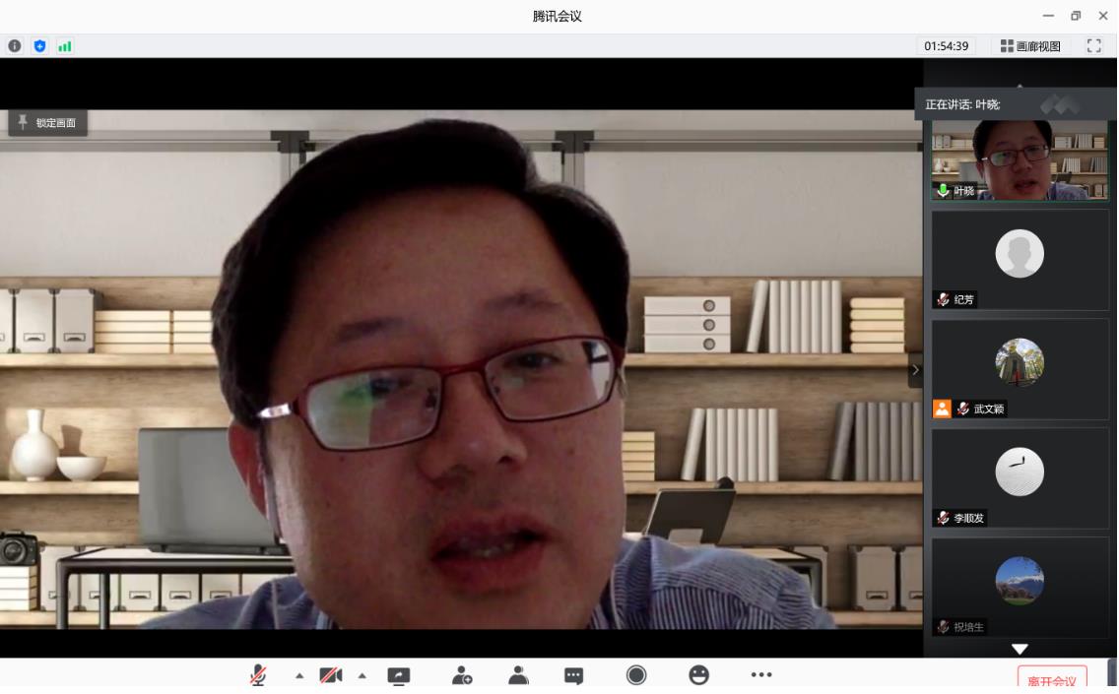
Task: Enter full screen mode icon
Action: click(x=1093, y=46)
